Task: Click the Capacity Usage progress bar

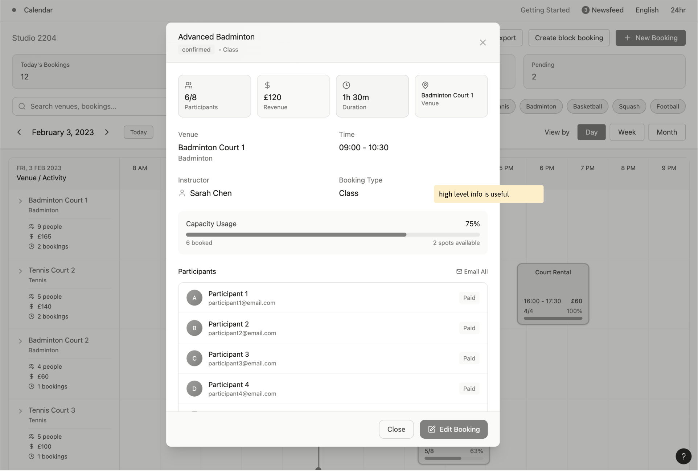Action: 333,235
